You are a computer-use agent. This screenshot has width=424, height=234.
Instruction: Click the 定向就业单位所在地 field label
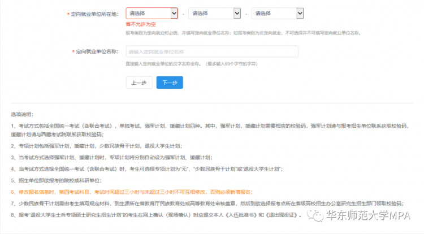[96, 14]
